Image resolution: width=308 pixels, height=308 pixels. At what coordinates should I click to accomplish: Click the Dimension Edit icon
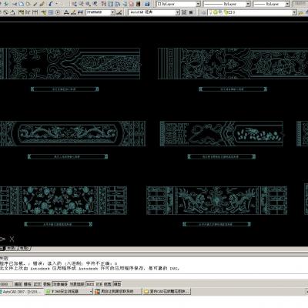(x=66, y=12)
